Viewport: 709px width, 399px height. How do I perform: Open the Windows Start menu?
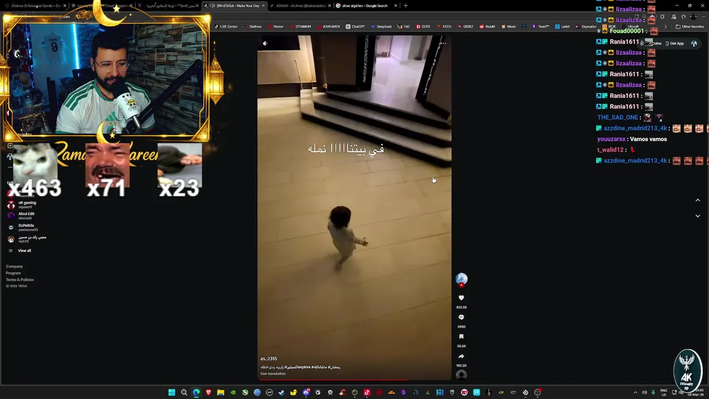point(172,392)
